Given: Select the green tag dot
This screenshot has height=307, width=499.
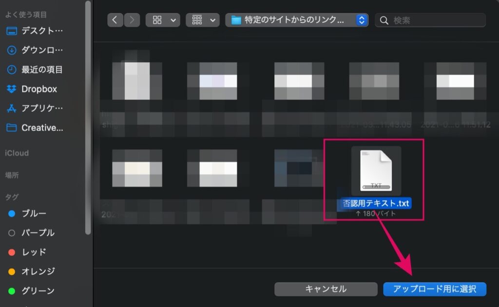Looking at the screenshot, I should point(12,291).
